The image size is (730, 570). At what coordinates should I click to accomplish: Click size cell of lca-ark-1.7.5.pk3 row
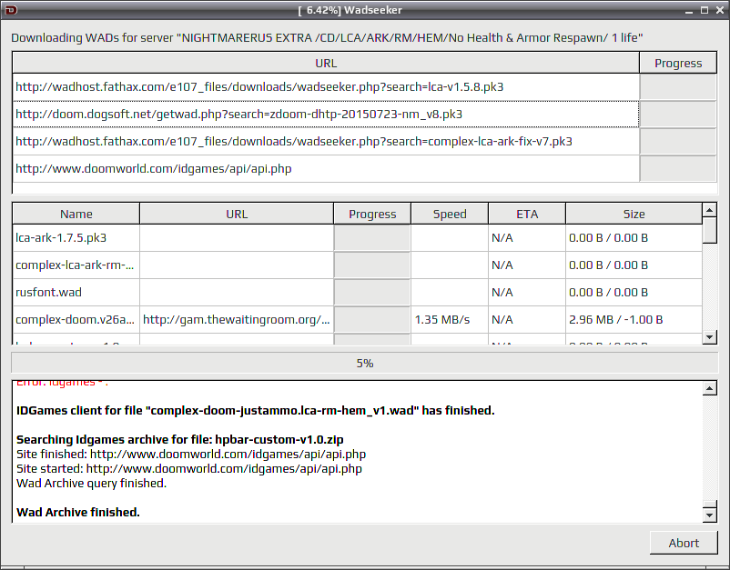coord(634,238)
